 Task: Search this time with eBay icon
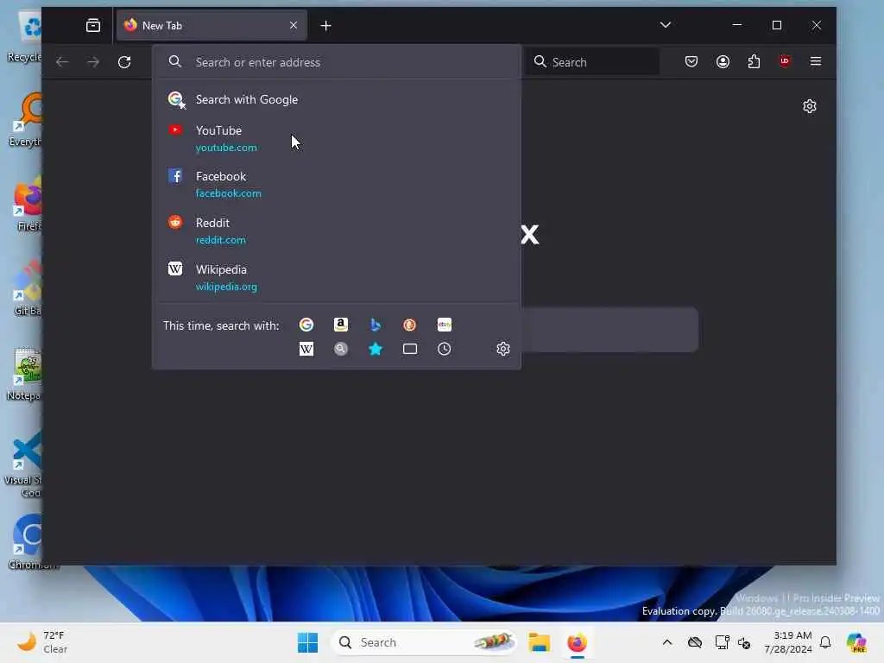445,325
